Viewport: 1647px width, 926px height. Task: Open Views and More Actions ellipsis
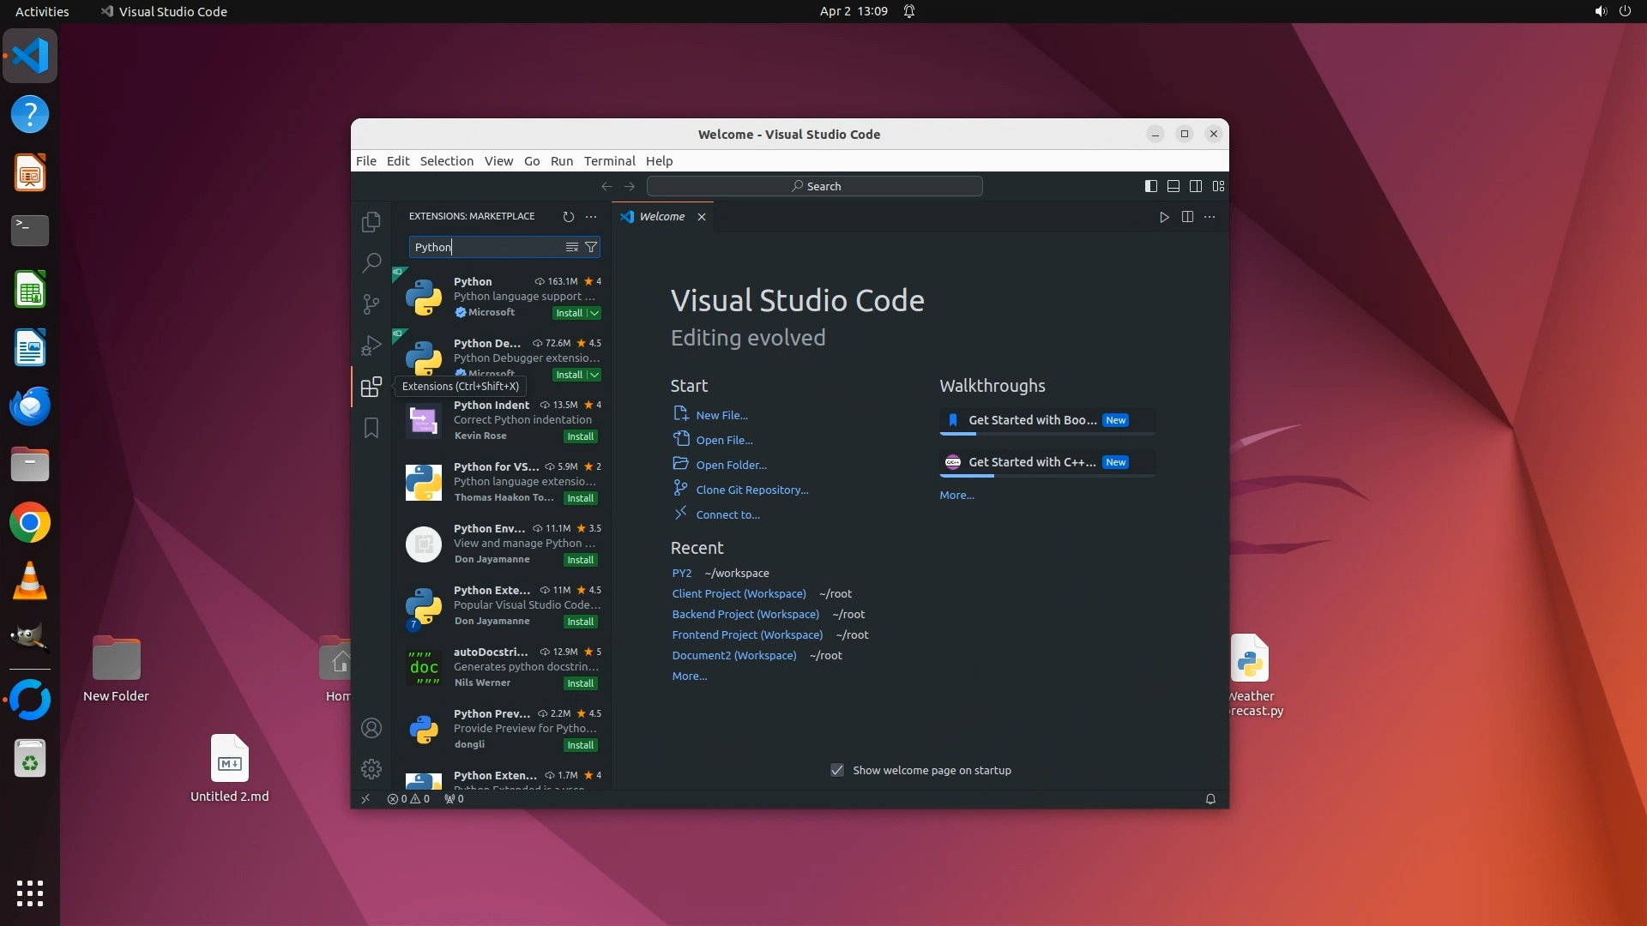coord(591,217)
